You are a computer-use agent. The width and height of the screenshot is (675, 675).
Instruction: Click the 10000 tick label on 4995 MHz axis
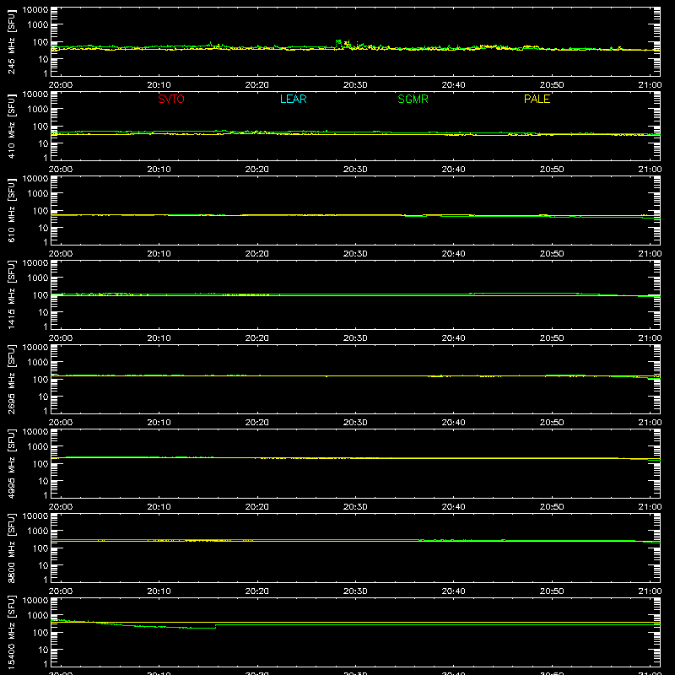[x=35, y=432]
